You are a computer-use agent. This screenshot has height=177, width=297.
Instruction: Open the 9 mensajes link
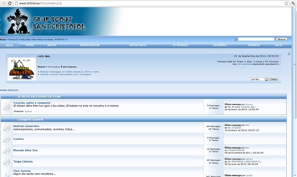[x=53, y=67]
